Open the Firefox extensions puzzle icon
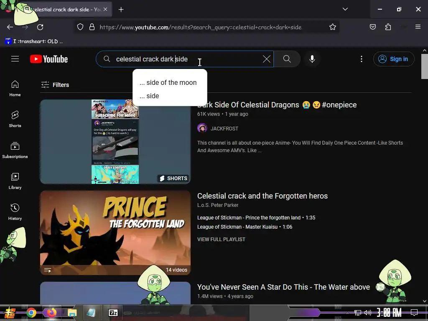Screen dimensions: 428x321 coord(388,27)
